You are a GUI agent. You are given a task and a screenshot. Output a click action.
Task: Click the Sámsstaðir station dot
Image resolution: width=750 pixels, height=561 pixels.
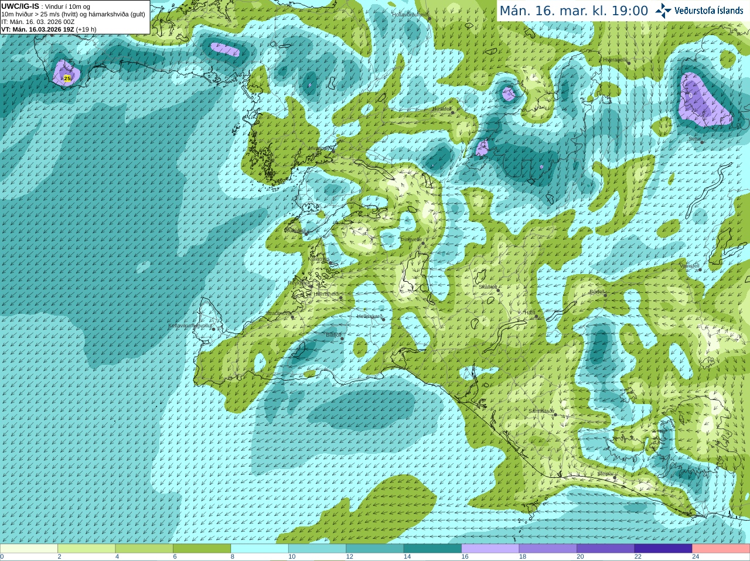(555, 415)
